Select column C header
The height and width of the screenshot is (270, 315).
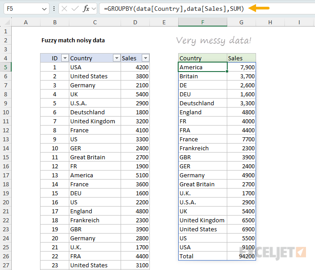(x=95, y=22)
